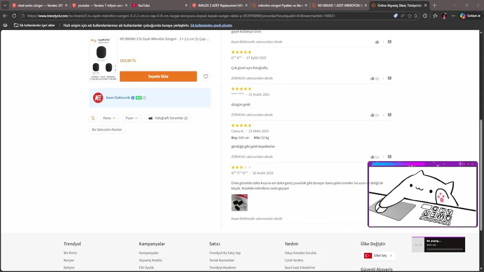Click the seller score info icon

click(144, 98)
